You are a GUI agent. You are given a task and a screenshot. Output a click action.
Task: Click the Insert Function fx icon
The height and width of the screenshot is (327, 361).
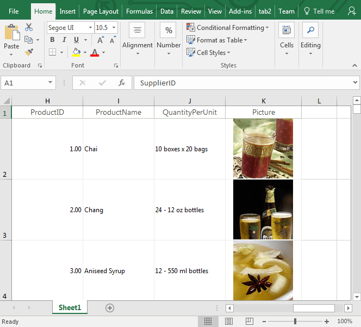[x=122, y=83]
